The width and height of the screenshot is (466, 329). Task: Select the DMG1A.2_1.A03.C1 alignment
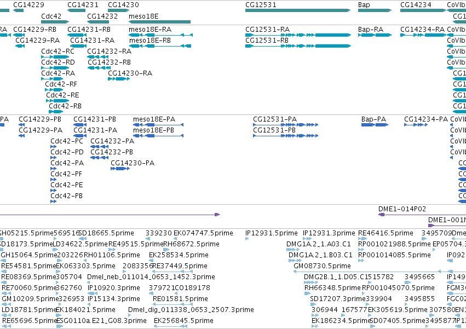(x=318, y=244)
